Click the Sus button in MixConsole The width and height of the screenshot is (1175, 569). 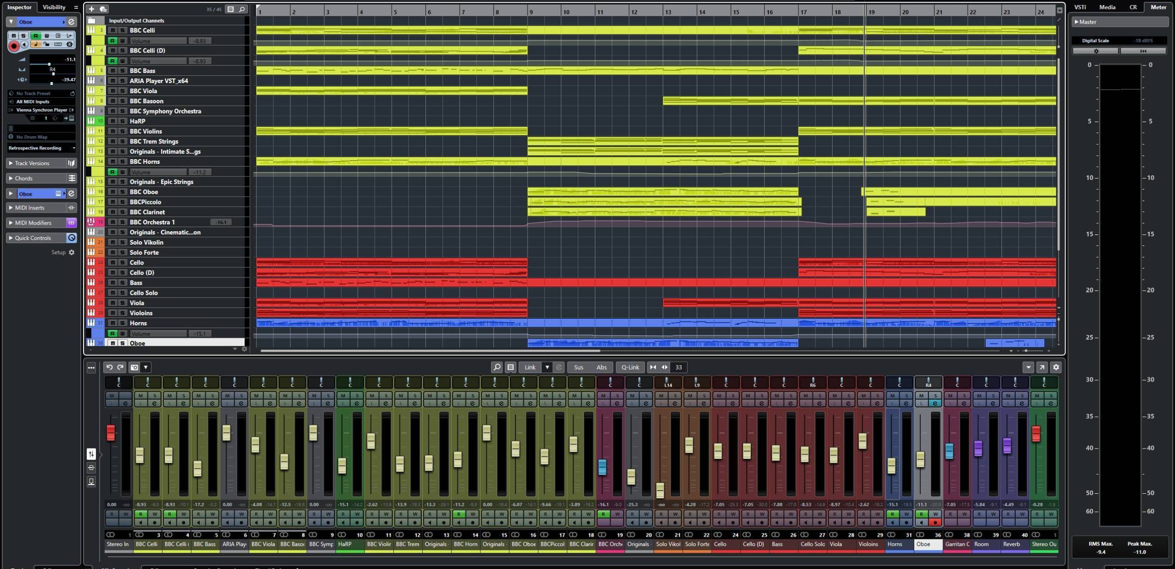click(578, 367)
